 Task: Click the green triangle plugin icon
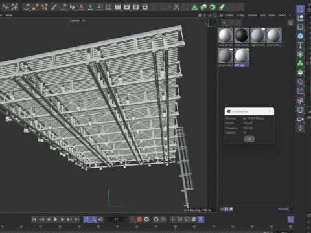coord(194,7)
